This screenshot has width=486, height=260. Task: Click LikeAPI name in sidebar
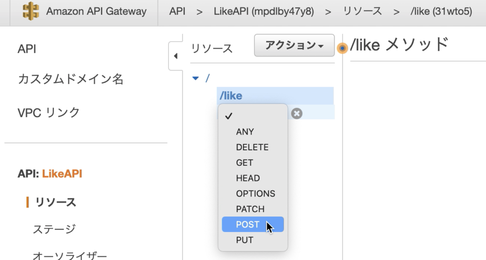point(62,173)
